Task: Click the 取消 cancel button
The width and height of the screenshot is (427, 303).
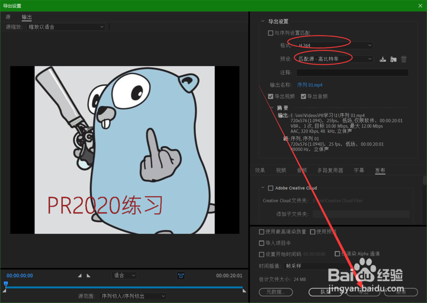Action: click(x=401, y=292)
